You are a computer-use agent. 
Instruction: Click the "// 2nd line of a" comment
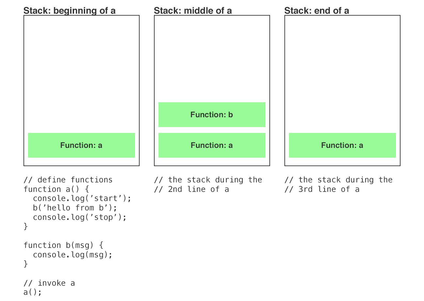point(191,189)
